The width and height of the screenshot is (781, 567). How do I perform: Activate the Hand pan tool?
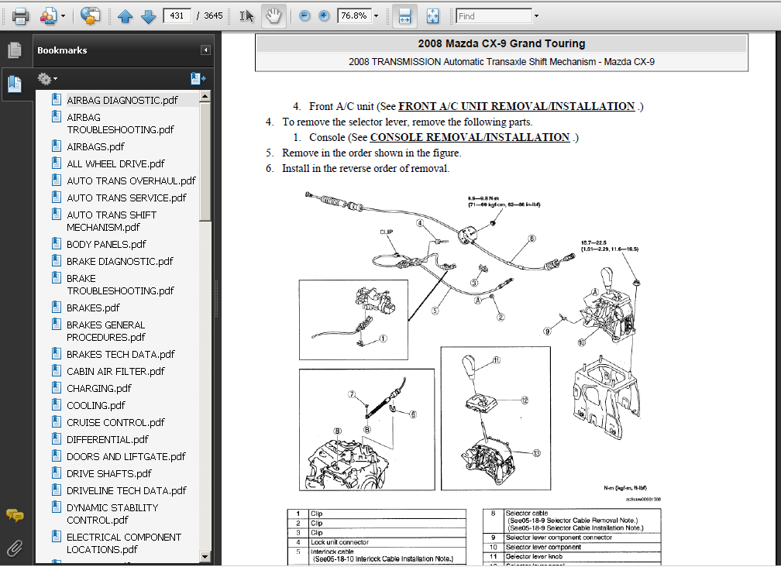pos(274,16)
